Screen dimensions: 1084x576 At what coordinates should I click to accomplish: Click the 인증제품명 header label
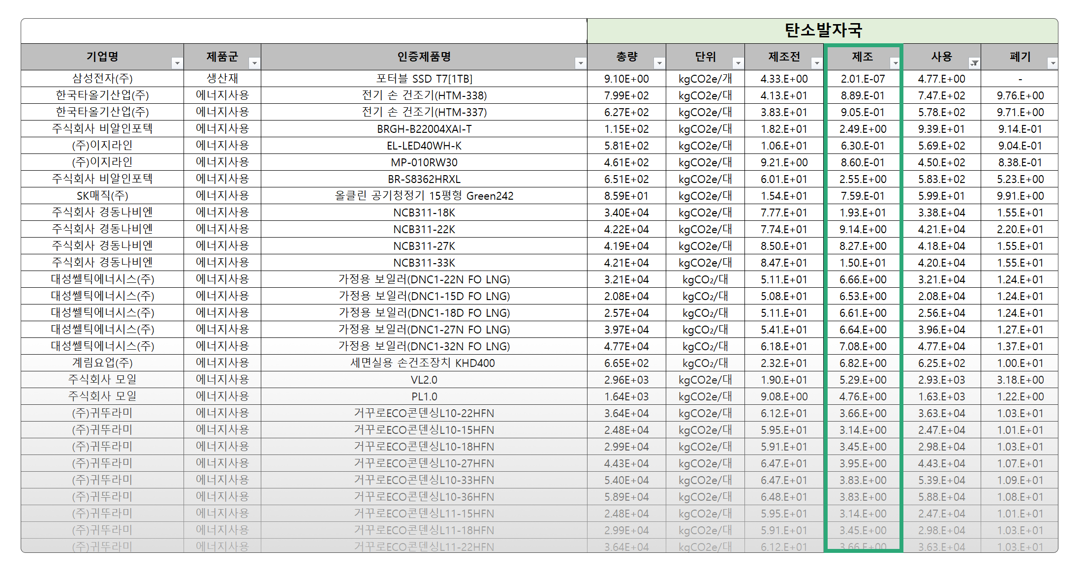tap(424, 57)
